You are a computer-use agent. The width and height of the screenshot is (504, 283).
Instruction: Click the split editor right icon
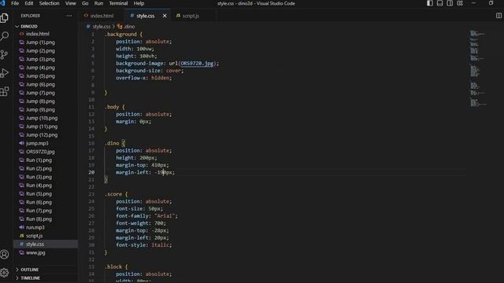point(498,16)
